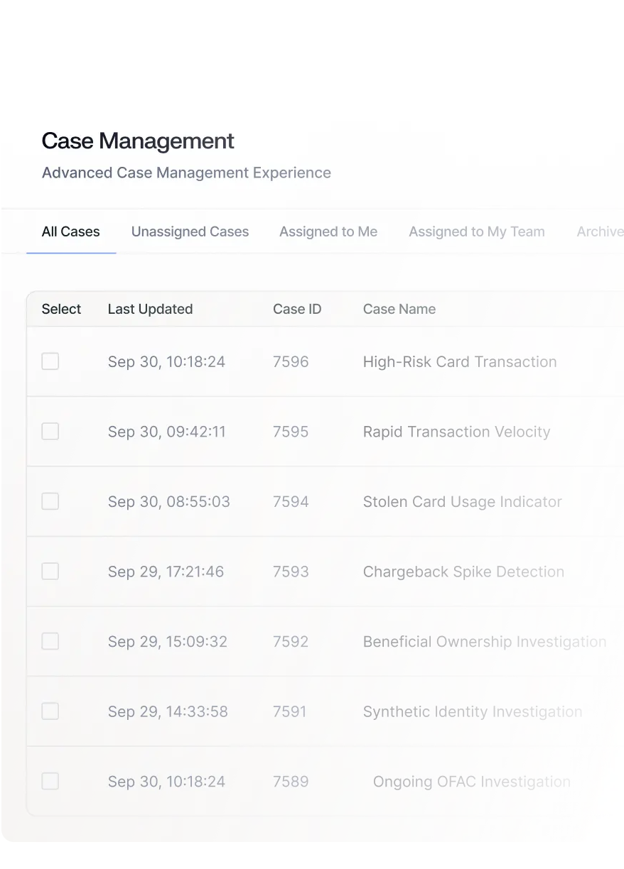Screen dimensions: 624x869
Task: Open the Beneficial Ownership Investigation case
Action: (484, 640)
